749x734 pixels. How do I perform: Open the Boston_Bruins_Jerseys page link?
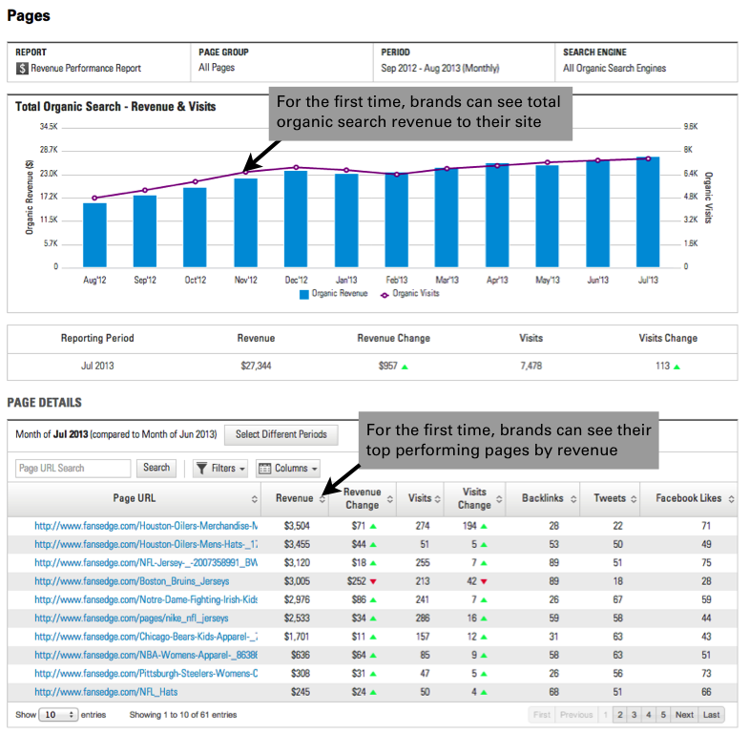(x=132, y=579)
